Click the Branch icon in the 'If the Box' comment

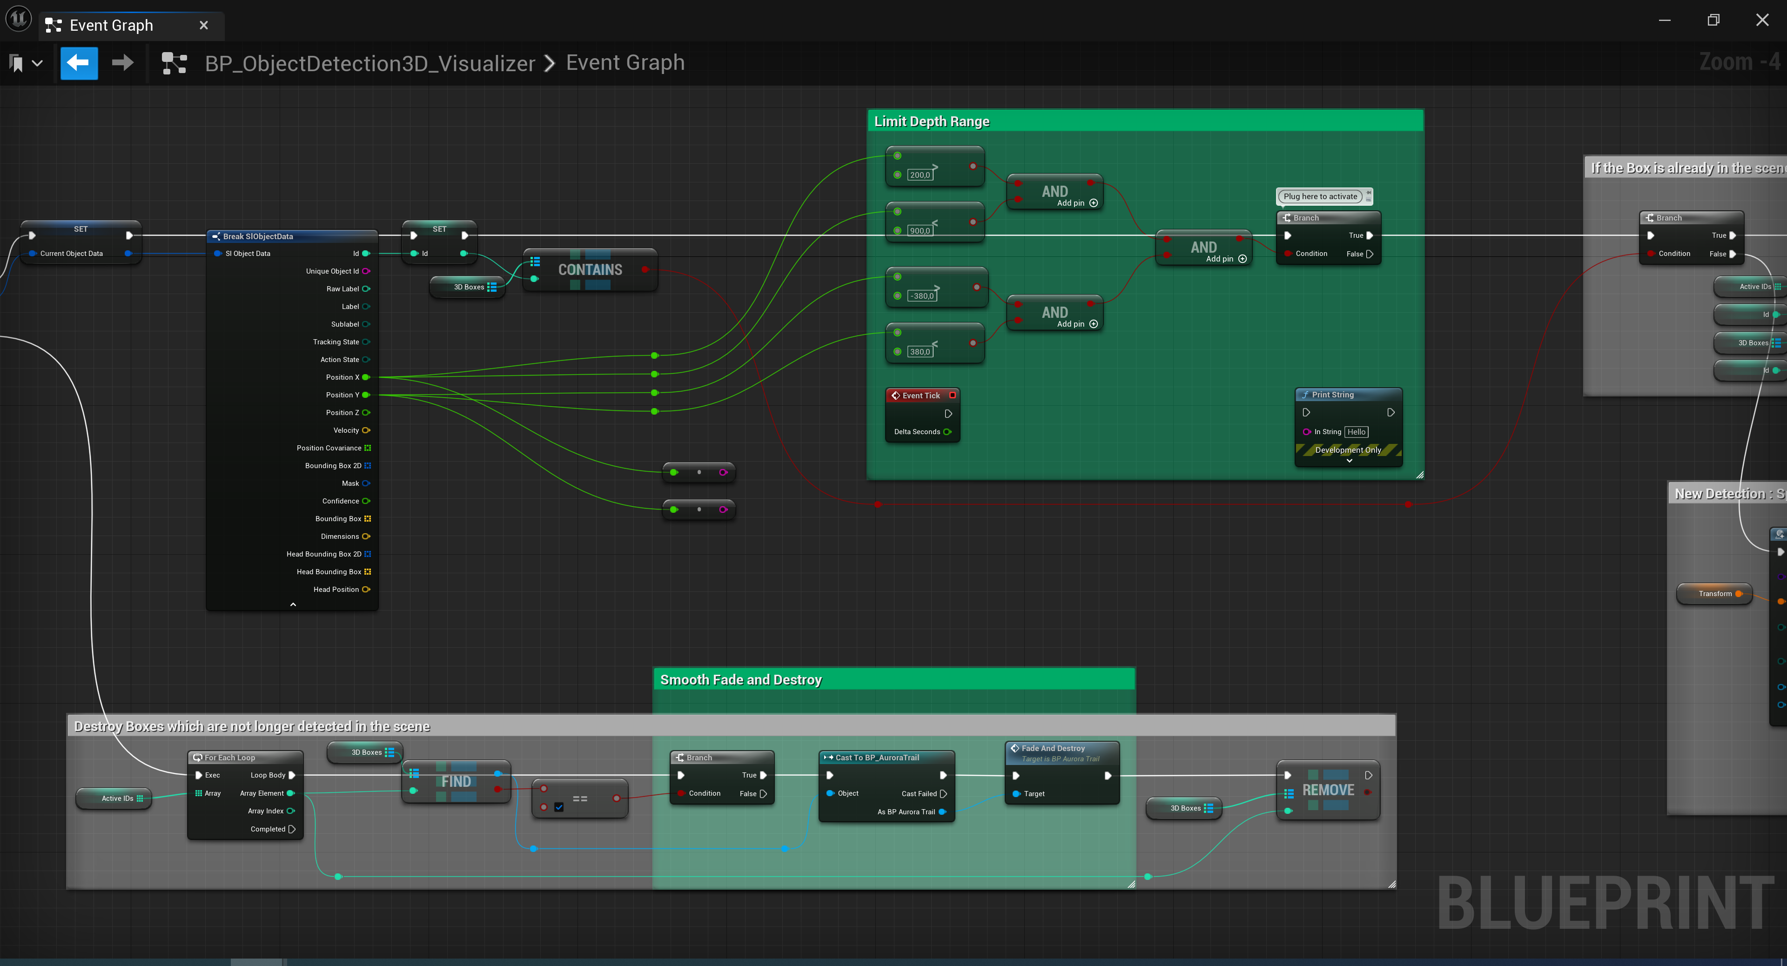tap(1650, 218)
